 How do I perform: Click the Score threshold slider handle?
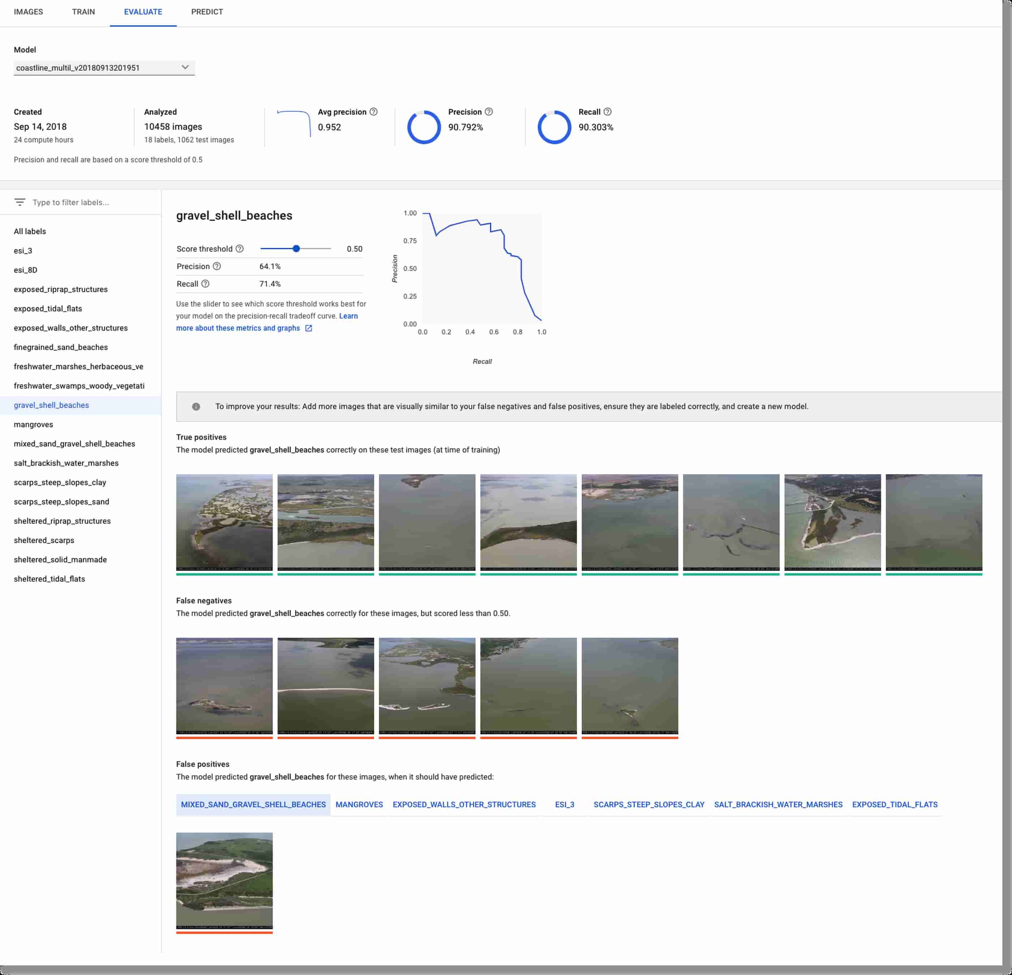tap(296, 249)
